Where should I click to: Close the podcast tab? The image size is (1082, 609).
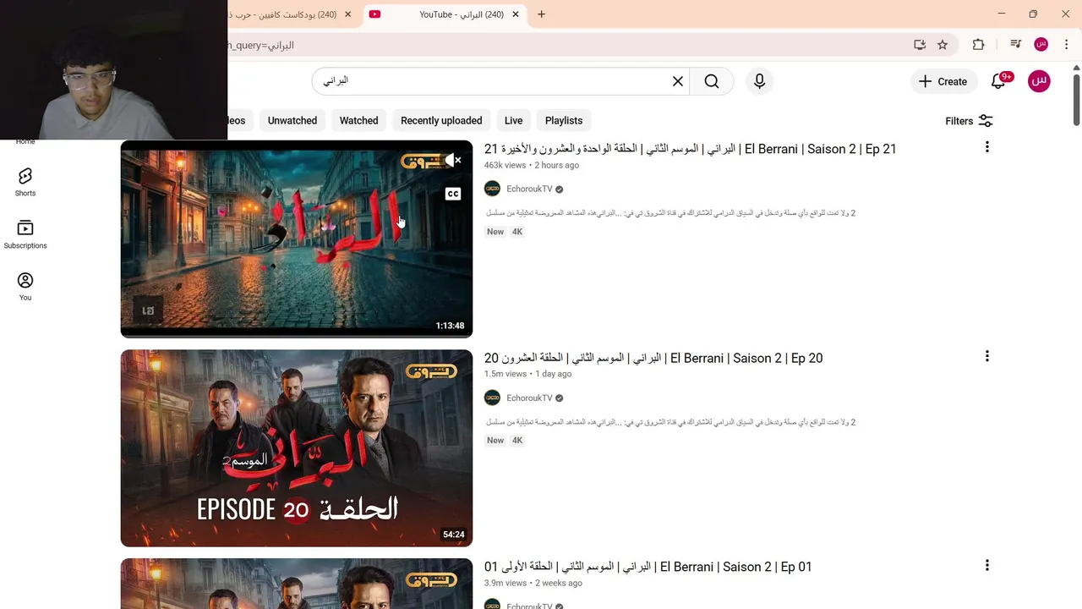click(x=347, y=14)
